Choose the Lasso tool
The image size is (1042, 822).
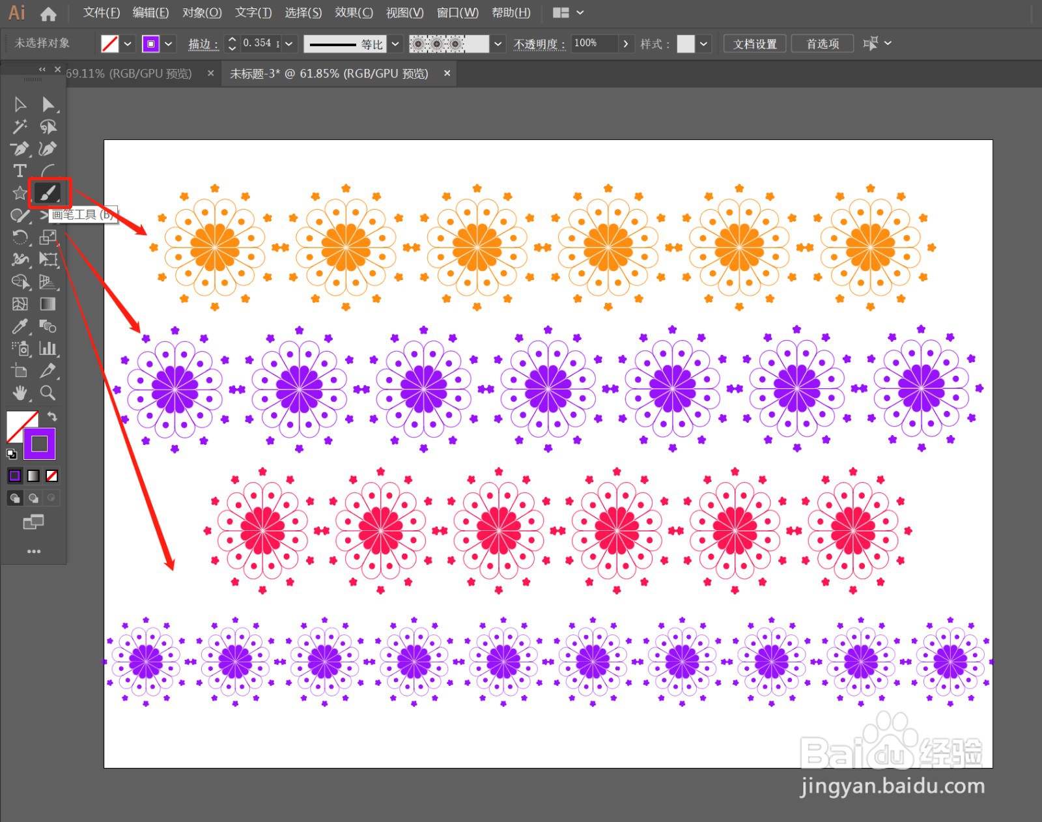coord(48,126)
